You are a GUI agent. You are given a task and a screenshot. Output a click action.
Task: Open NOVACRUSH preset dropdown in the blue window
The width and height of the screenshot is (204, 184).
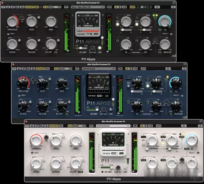99,69
